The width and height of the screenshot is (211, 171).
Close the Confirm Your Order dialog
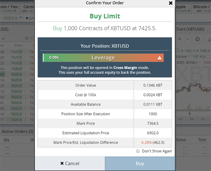171,3
